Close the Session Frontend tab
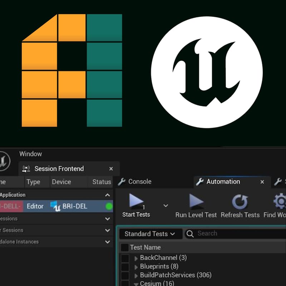 click(111, 169)
